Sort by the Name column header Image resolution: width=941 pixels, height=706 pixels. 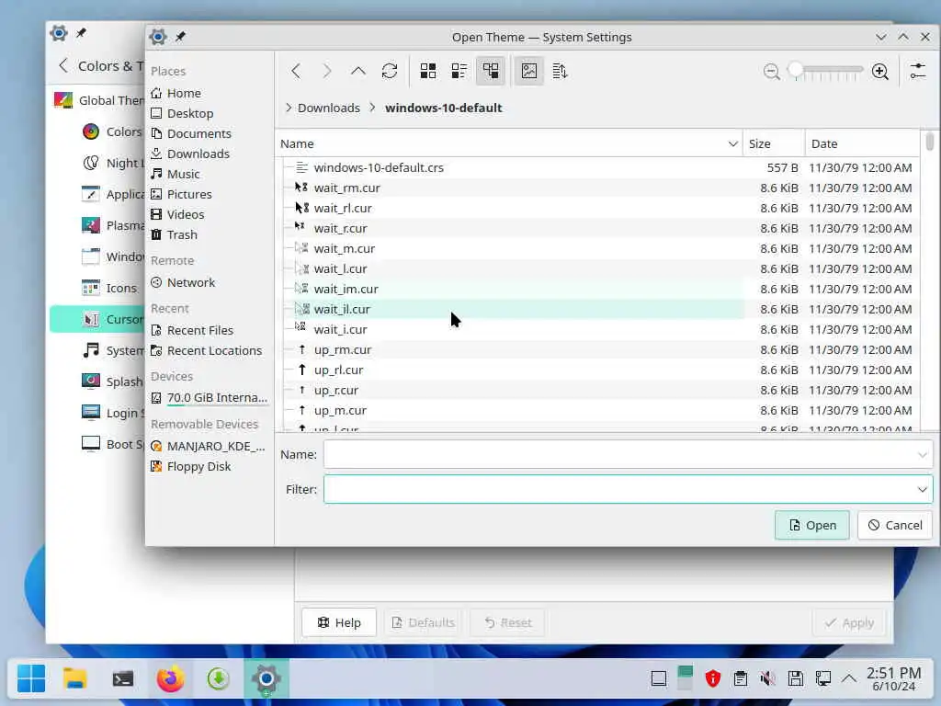[x=509, y=143]
